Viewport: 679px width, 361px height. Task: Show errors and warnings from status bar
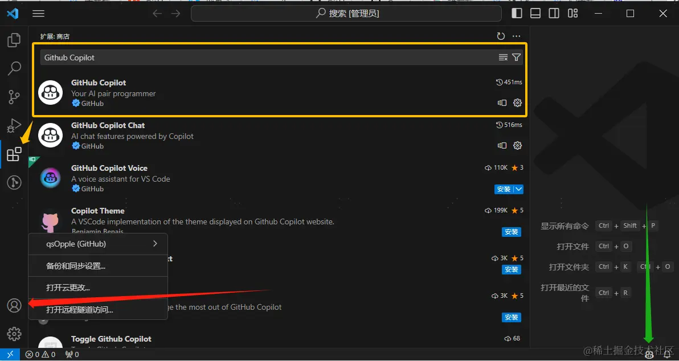click(x=40, y=355)
